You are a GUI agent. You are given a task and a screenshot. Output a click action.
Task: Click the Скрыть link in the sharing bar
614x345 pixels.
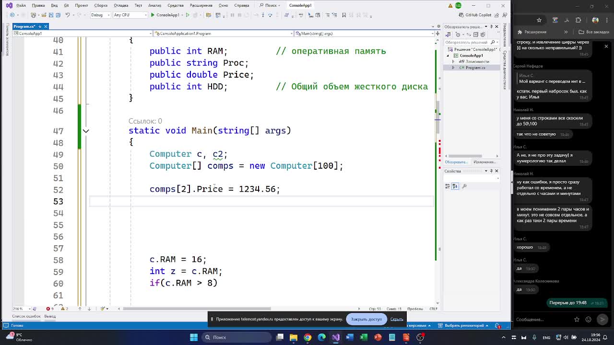pyautogui.click(x=397, y=319)
